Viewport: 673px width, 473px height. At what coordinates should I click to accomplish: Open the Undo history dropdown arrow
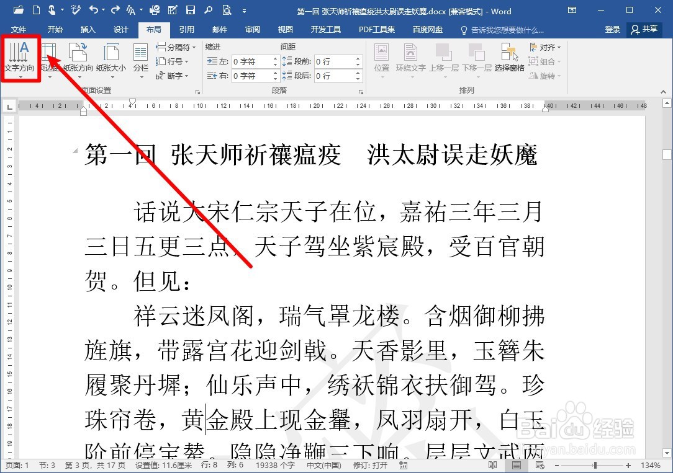click(104, 10)
